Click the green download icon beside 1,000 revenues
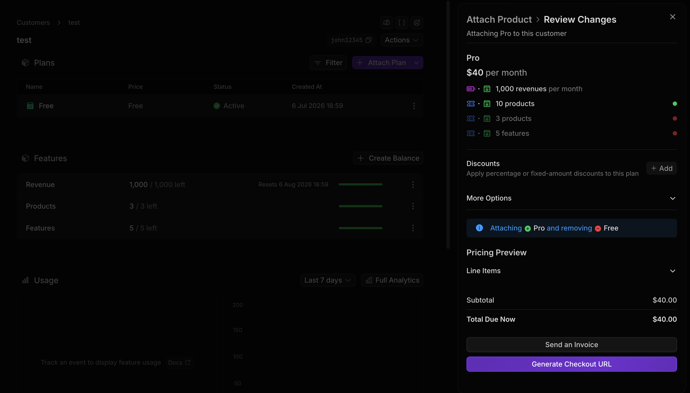 487,89
